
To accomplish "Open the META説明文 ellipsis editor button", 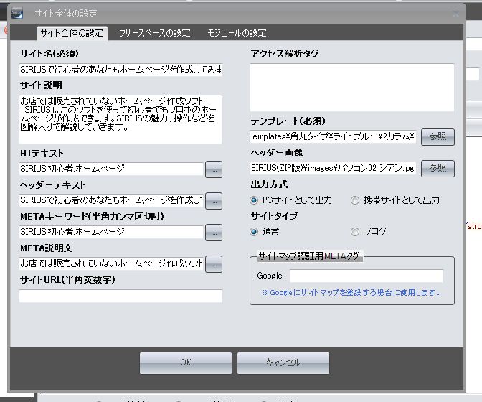I will click(x=214, y=264).
